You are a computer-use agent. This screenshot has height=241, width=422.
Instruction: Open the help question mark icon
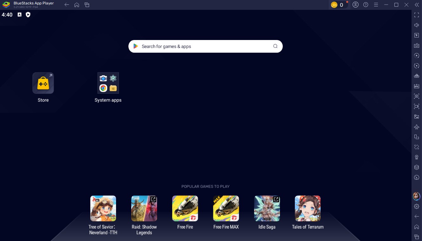pyautogui.click(x=366, y=5)
